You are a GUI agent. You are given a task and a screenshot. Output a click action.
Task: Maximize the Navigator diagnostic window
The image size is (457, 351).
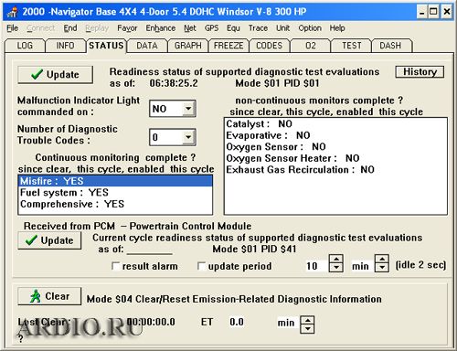point(433,12)
